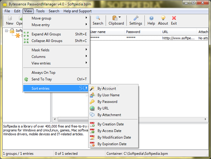Open Settings wrench toolbar icon
This screenshot has width=211, height=159.
click(136, 18)
